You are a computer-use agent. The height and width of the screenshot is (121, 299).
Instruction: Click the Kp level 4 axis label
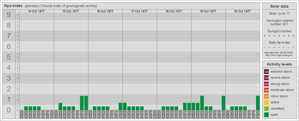pos(9,68)
